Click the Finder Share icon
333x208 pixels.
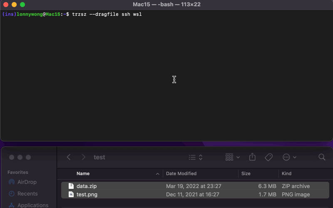pos(252,157)
